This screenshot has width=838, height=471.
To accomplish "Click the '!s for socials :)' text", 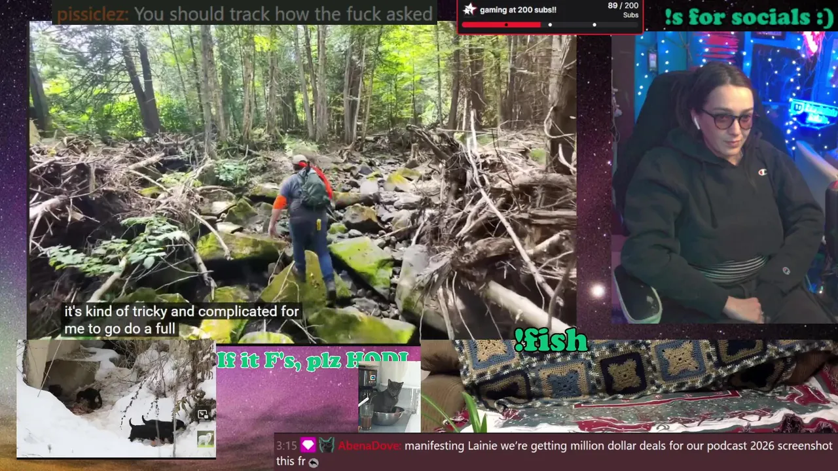I will [748, 18].
